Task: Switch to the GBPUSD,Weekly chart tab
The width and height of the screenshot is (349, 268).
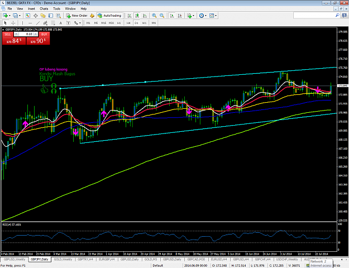Action: [x=15, y=259]
